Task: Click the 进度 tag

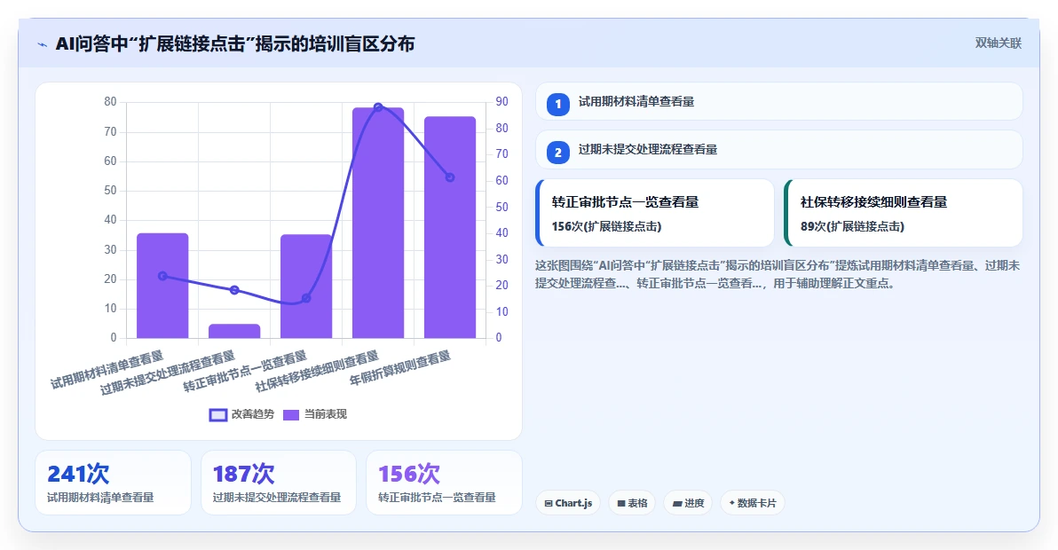Action: coord(688,503)
